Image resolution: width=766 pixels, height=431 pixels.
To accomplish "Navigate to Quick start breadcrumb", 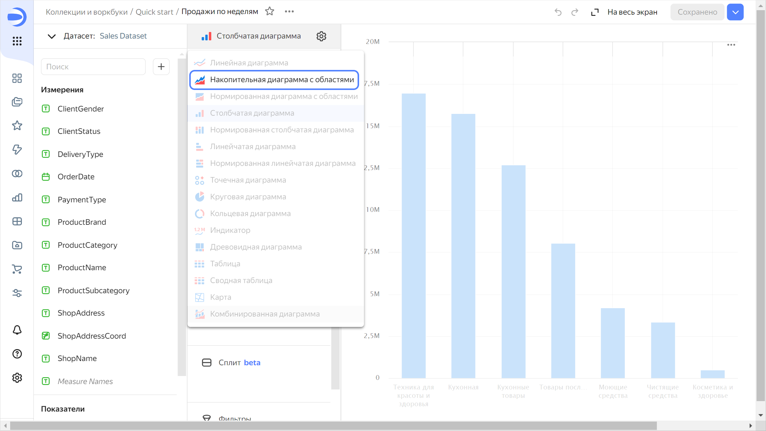I will coord(154,12).
